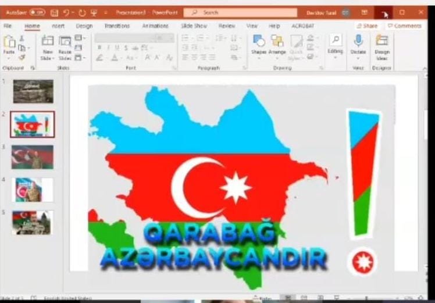Viewport: 435px width, 303px height.
Task: Toggle bullet list formatting
Action: [185, 38]
